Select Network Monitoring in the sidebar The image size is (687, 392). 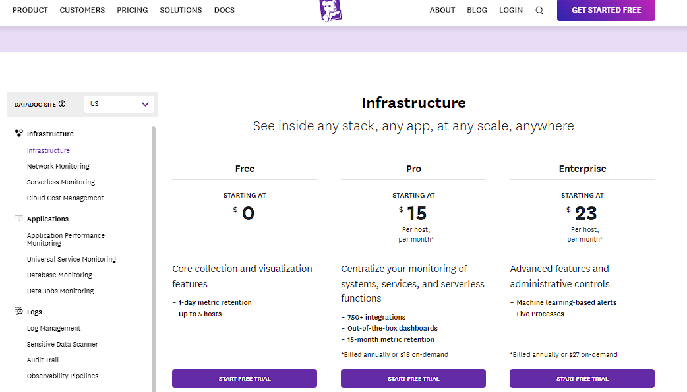pyautogui.click(x=59, y=166)
